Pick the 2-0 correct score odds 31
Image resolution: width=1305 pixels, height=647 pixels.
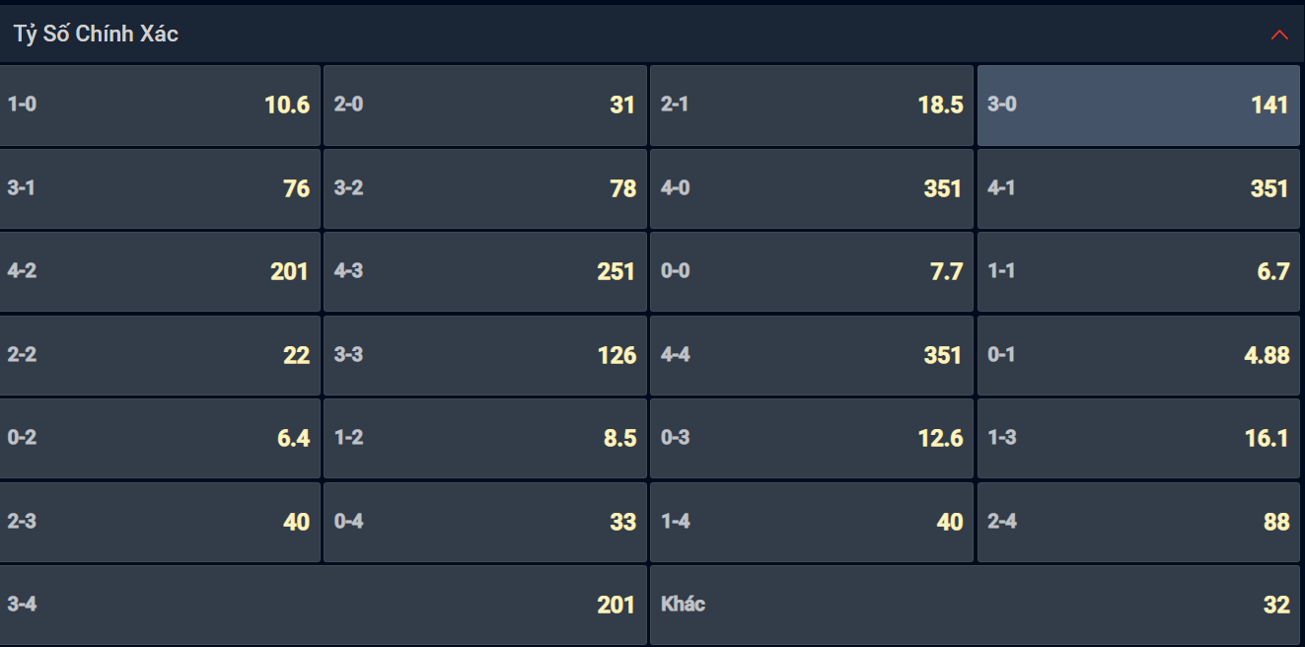(485, 106)
